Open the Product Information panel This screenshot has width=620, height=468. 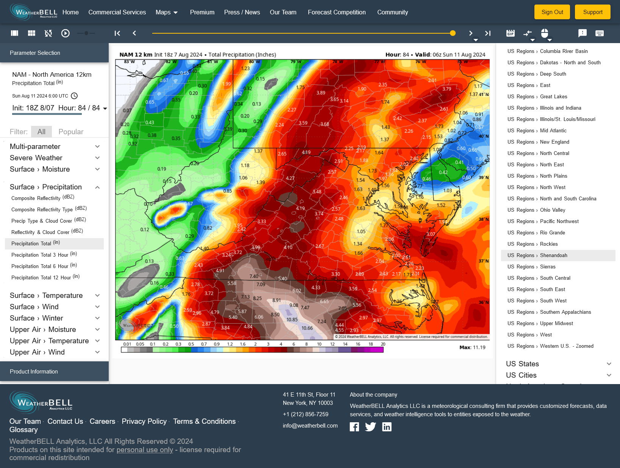[x=55, y=372]
